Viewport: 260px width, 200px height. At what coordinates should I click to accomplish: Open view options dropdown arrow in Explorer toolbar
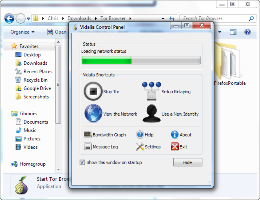pyautogui.click(x=220, y=32)
